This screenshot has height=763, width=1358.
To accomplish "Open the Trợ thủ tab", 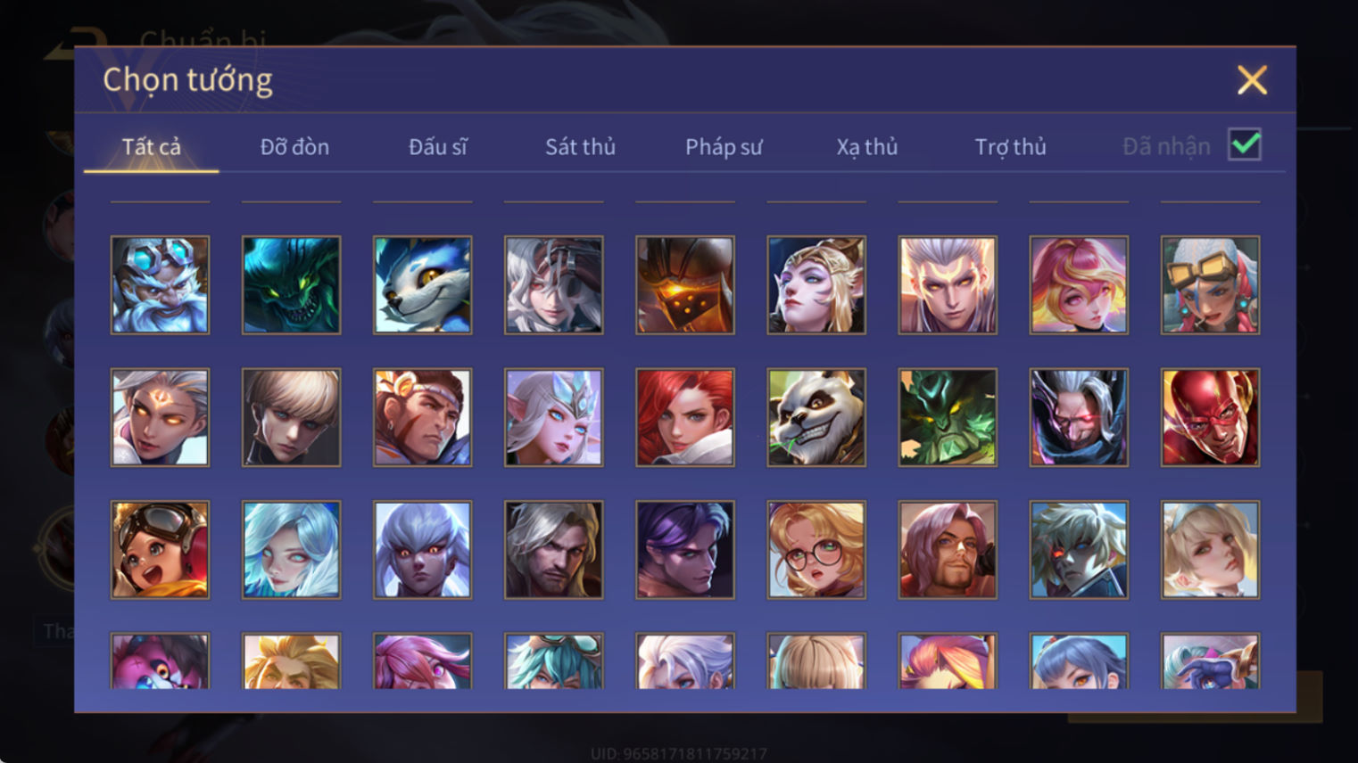I will click(x=1010, y=146).
